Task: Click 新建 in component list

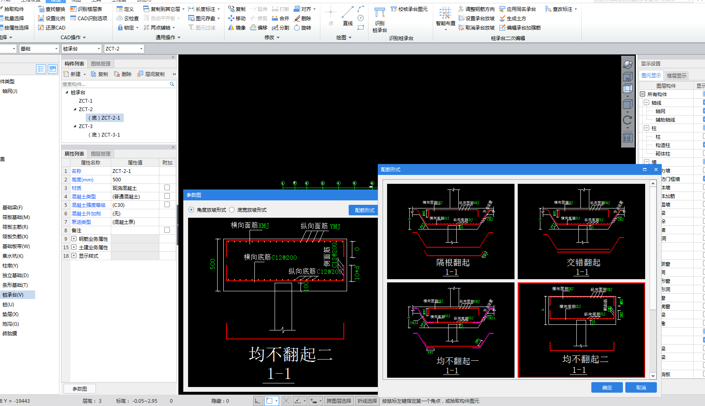Action: pos(75,74)
